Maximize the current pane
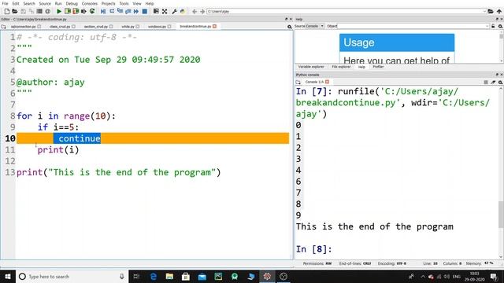This screenshot has width=504, height=283. coord(156,11)
